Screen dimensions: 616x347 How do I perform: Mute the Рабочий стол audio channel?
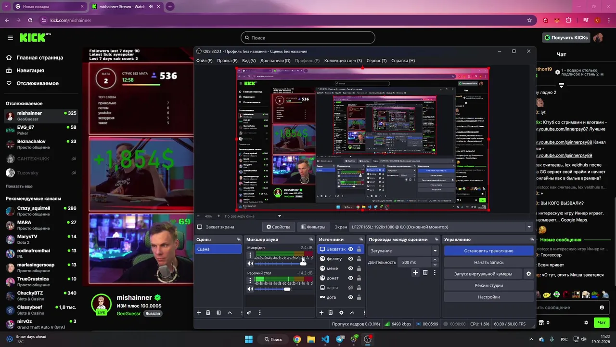(250, 289)
